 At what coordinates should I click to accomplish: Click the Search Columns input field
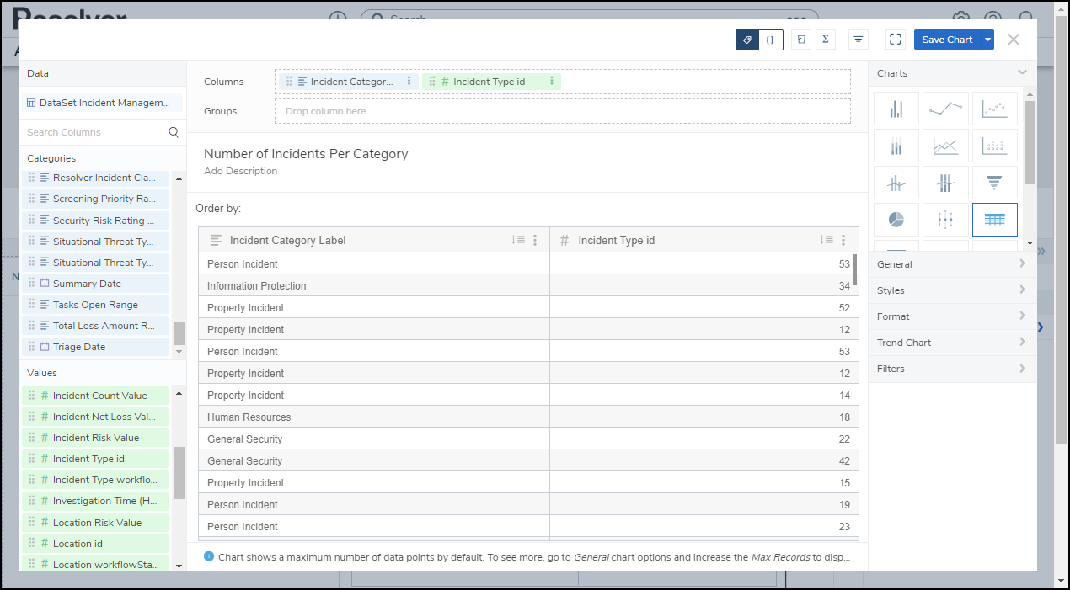pos(94,132)
